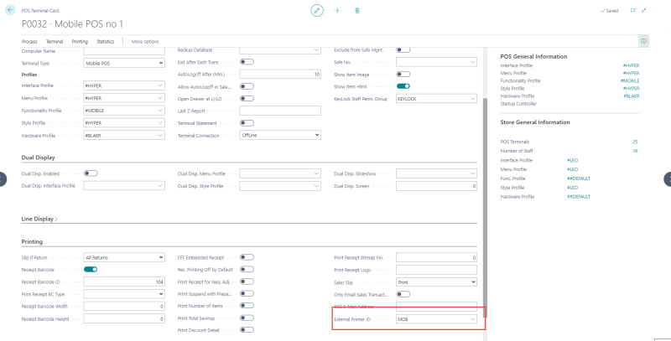Toggle Only Email Sales Transact. switch
The image size is (671, 341).
coord(403,294)
